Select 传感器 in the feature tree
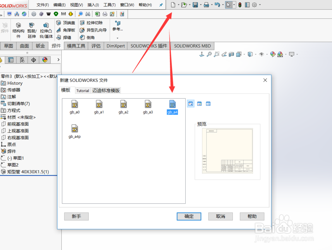Viewport: 332px width, 250px height. click(x=11, y=90)
